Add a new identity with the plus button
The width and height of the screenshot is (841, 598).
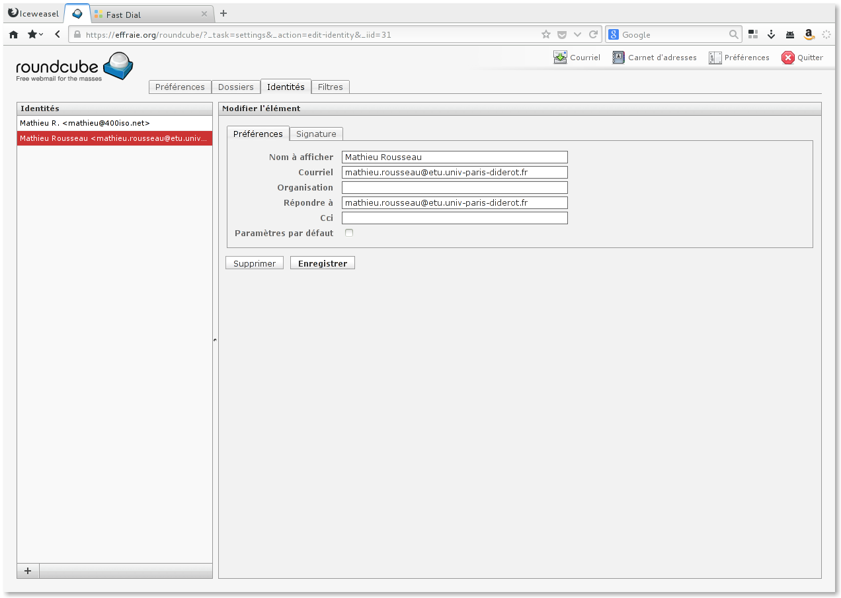28,571
